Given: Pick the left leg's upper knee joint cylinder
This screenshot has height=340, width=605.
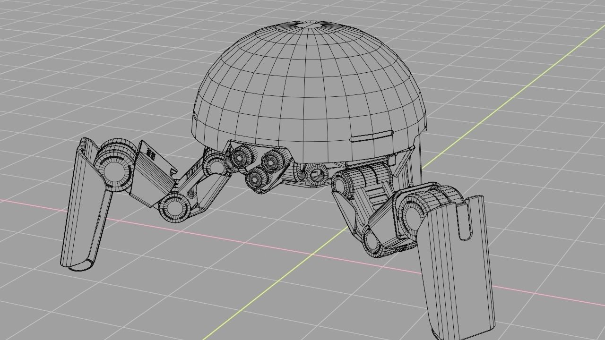Looking at the screenshot, I should click(115, 166).
